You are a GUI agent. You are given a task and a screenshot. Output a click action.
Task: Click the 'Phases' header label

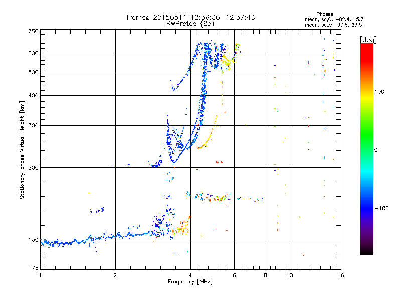(324, 14)
